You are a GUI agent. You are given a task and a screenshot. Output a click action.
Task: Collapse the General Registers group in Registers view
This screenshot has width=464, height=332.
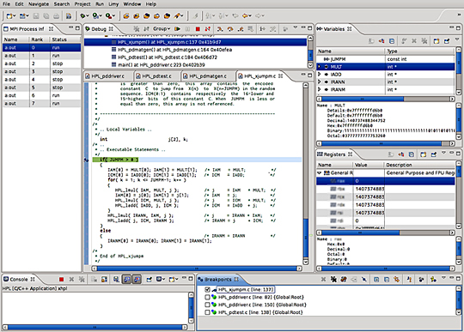(x=320, y=172)
